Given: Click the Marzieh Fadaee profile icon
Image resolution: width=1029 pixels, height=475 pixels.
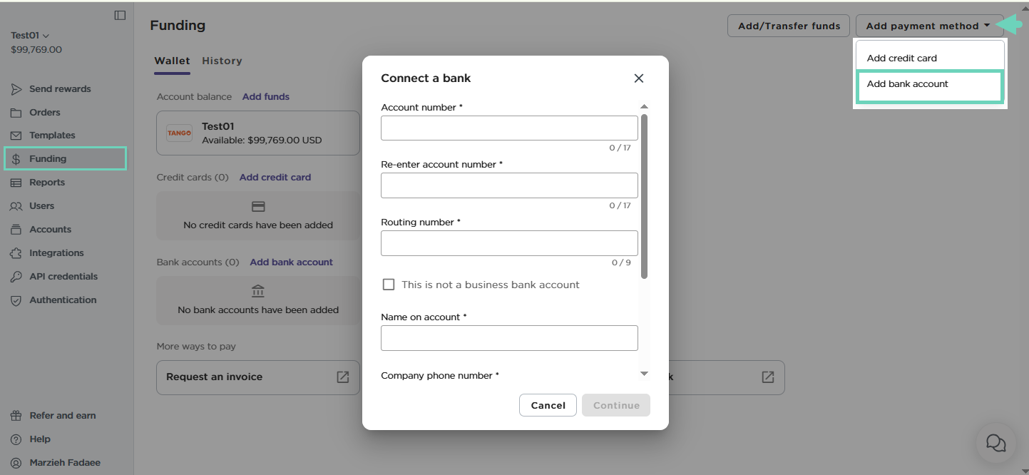Looking at the screenshot, I should (x=16, y=463).
